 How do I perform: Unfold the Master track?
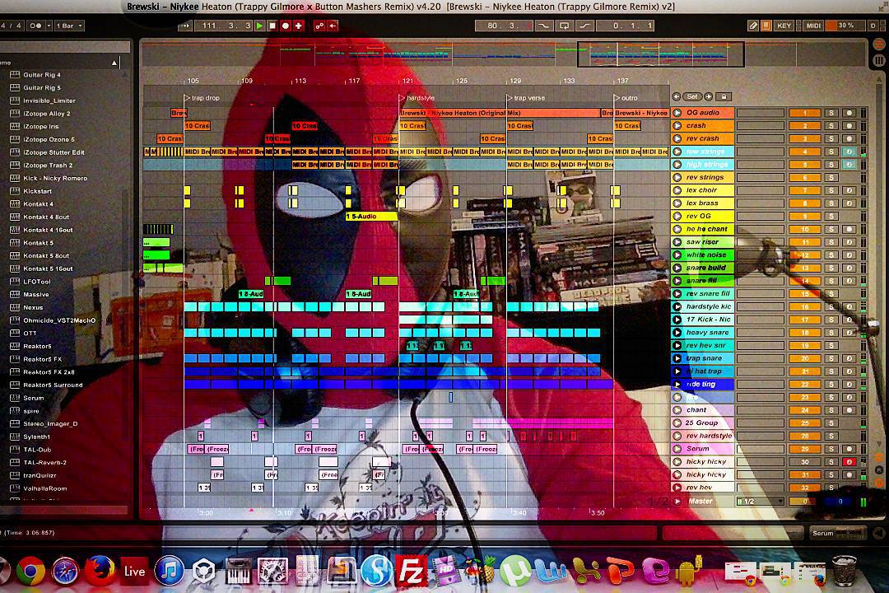point(677,501)
